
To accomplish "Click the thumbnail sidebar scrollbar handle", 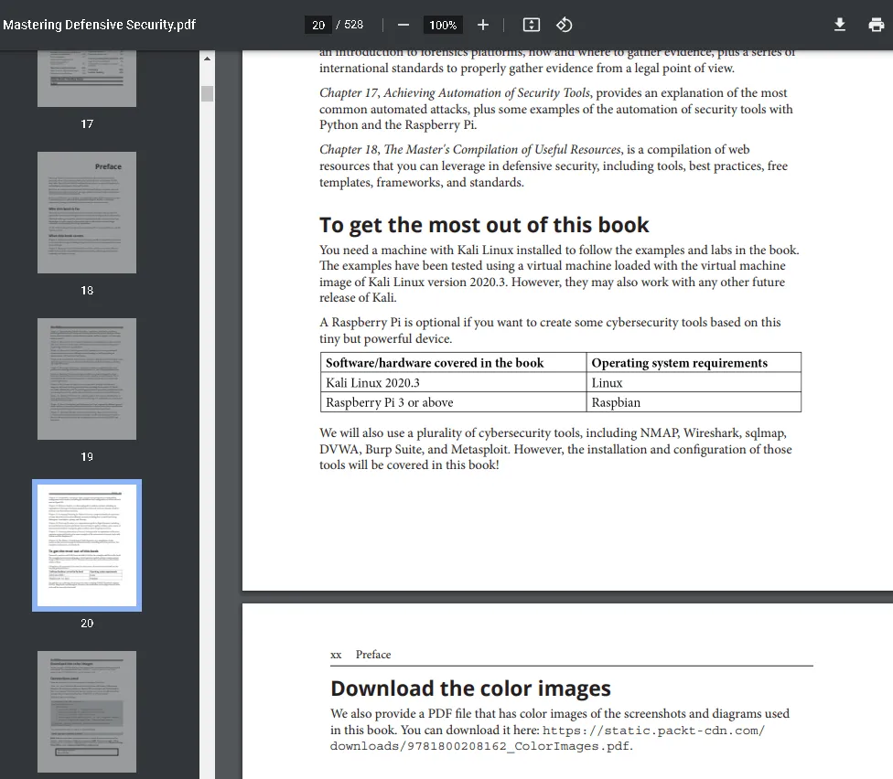I will 207,93.
